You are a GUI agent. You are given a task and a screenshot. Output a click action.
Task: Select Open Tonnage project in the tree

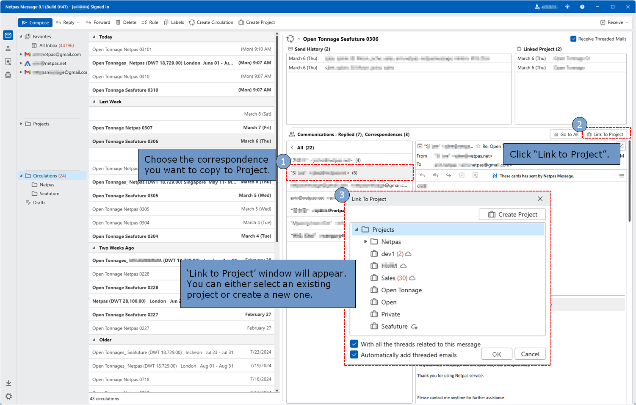401,290
